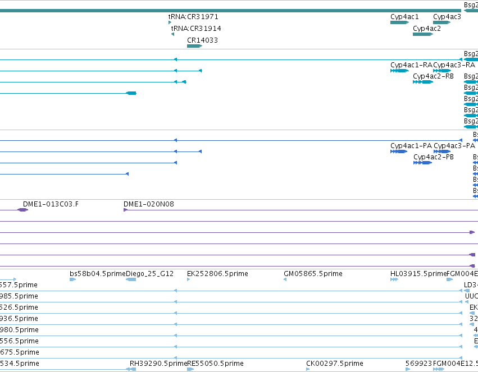Select the tRNA:CR31914 gene label
The image size is (478, 372).
pos(196,29)
